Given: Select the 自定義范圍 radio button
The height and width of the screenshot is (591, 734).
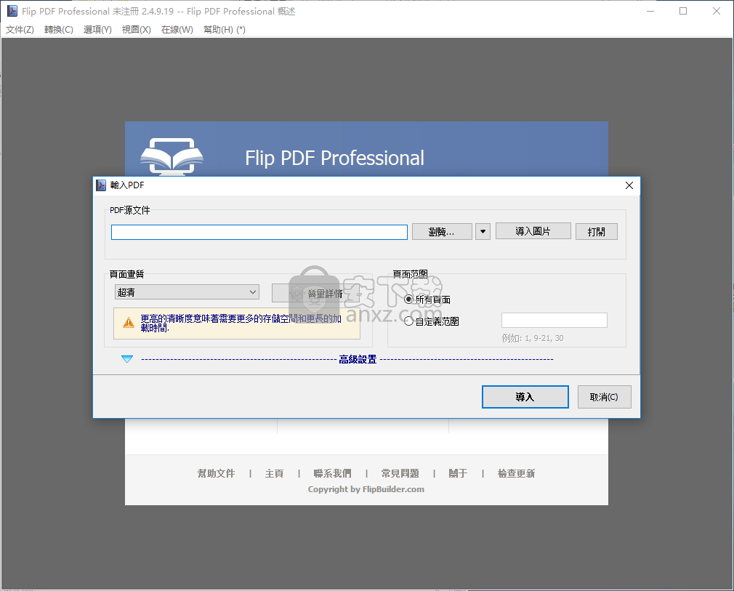Looking at the screenshot, I should point(408,321).
